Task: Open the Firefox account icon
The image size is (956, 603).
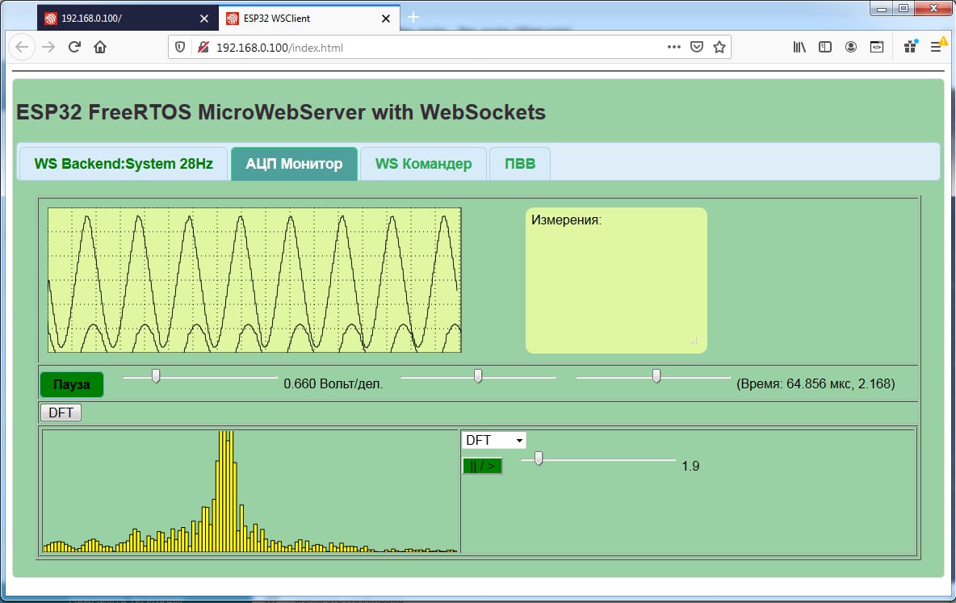Action: [x=851, y=47]
